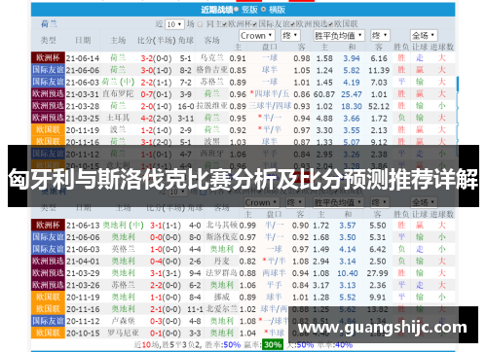Click draw odds 18.30 in the 拉脱维亚 row

(x=352, y=106)
